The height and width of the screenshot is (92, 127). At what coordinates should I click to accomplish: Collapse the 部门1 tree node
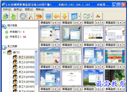tap(4, 52)
